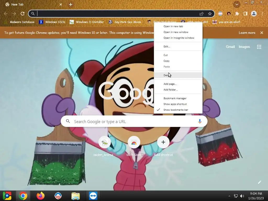Click the forward navigation arrow
The height and width of the screenshot is (201, 268).
14,14
